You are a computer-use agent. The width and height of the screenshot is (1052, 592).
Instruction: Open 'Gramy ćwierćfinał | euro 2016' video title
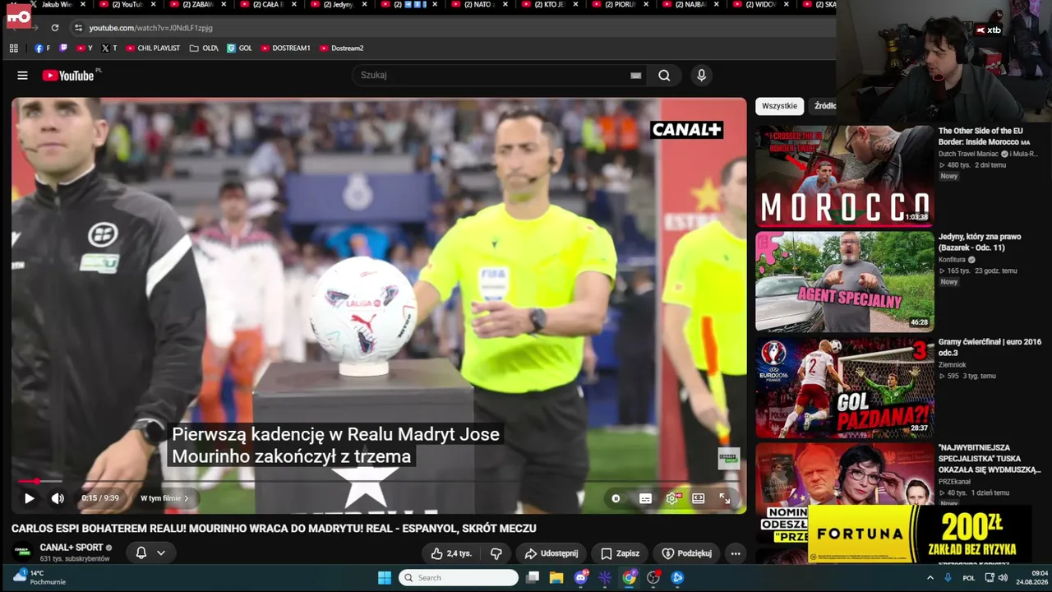coord(990,347)
